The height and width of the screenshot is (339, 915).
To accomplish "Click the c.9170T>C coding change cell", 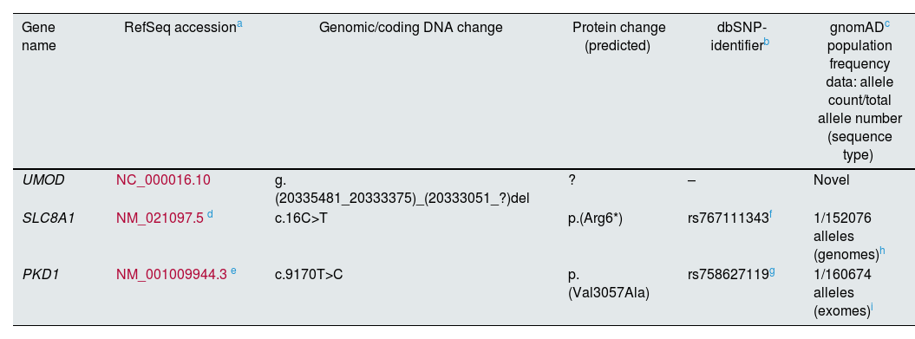I will [x=309, y=274].
